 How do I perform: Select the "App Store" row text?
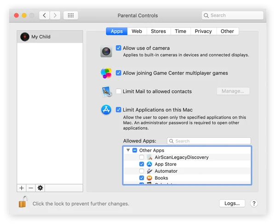coord(166,164)
